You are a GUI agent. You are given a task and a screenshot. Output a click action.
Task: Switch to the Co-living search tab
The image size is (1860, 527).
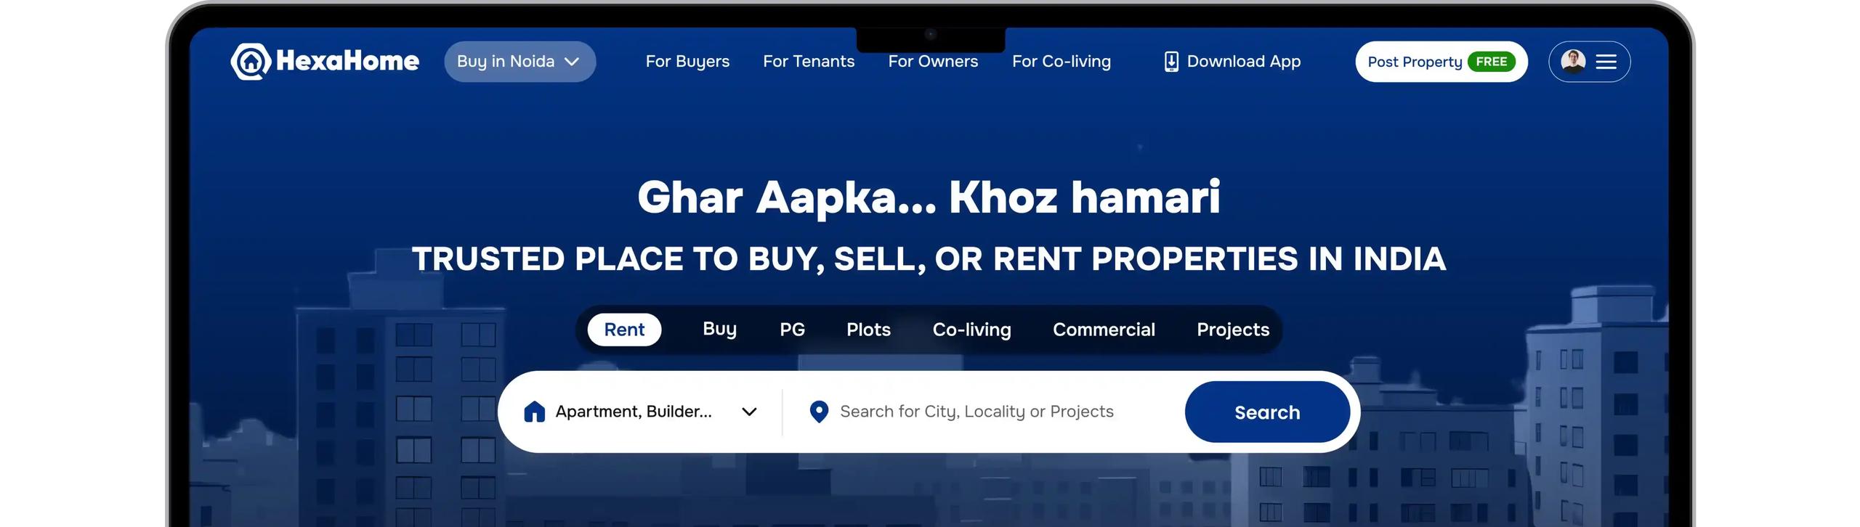point(971,330)
